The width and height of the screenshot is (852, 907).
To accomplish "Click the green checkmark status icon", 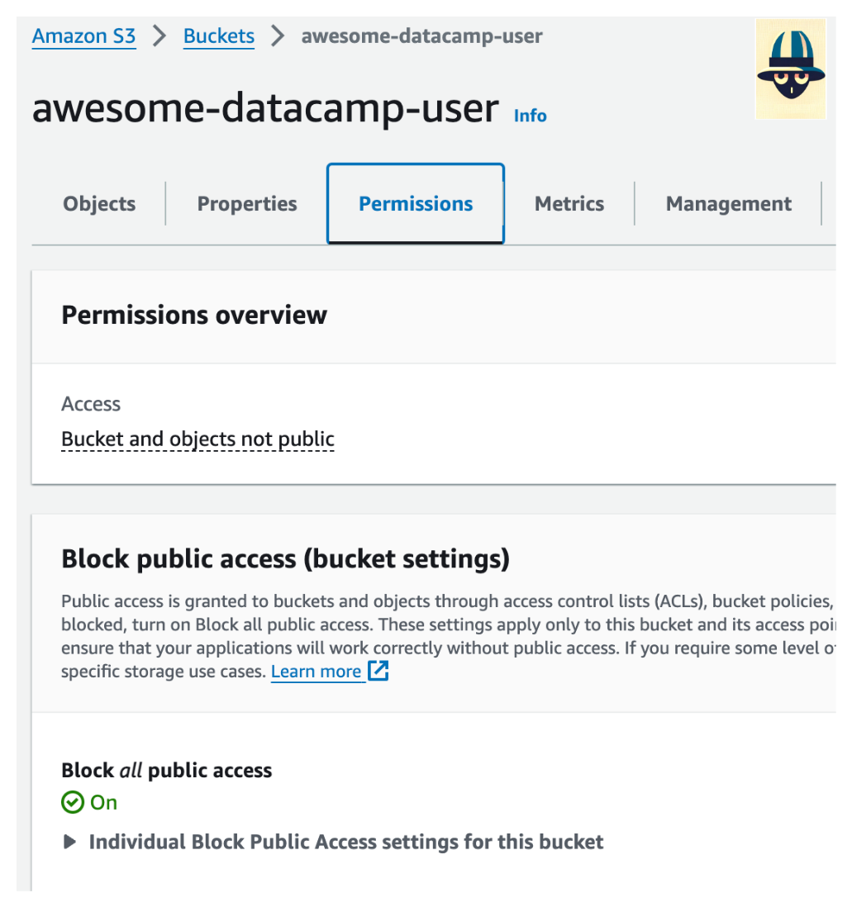I will [x=73, y=802].
